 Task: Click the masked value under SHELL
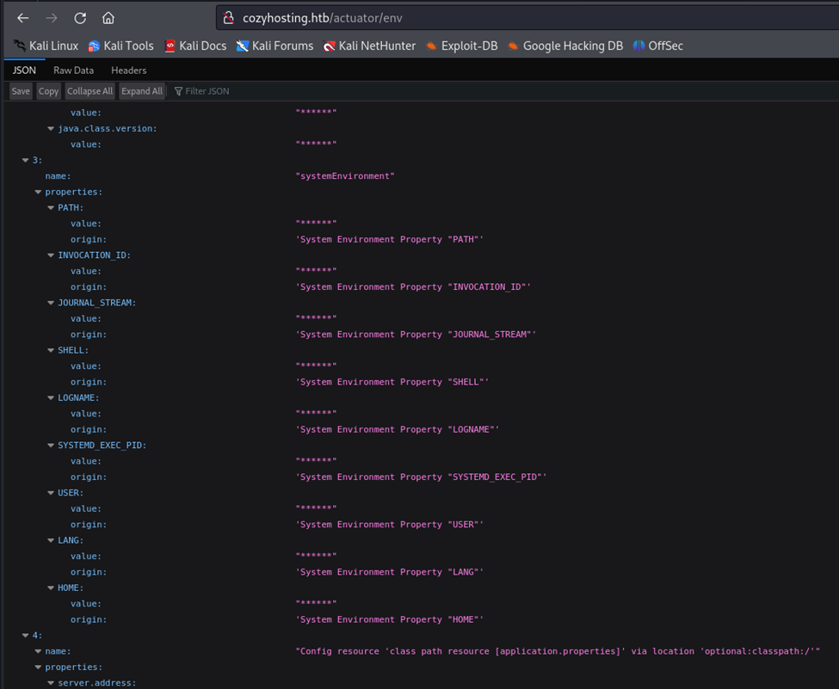tap(316, 366)
